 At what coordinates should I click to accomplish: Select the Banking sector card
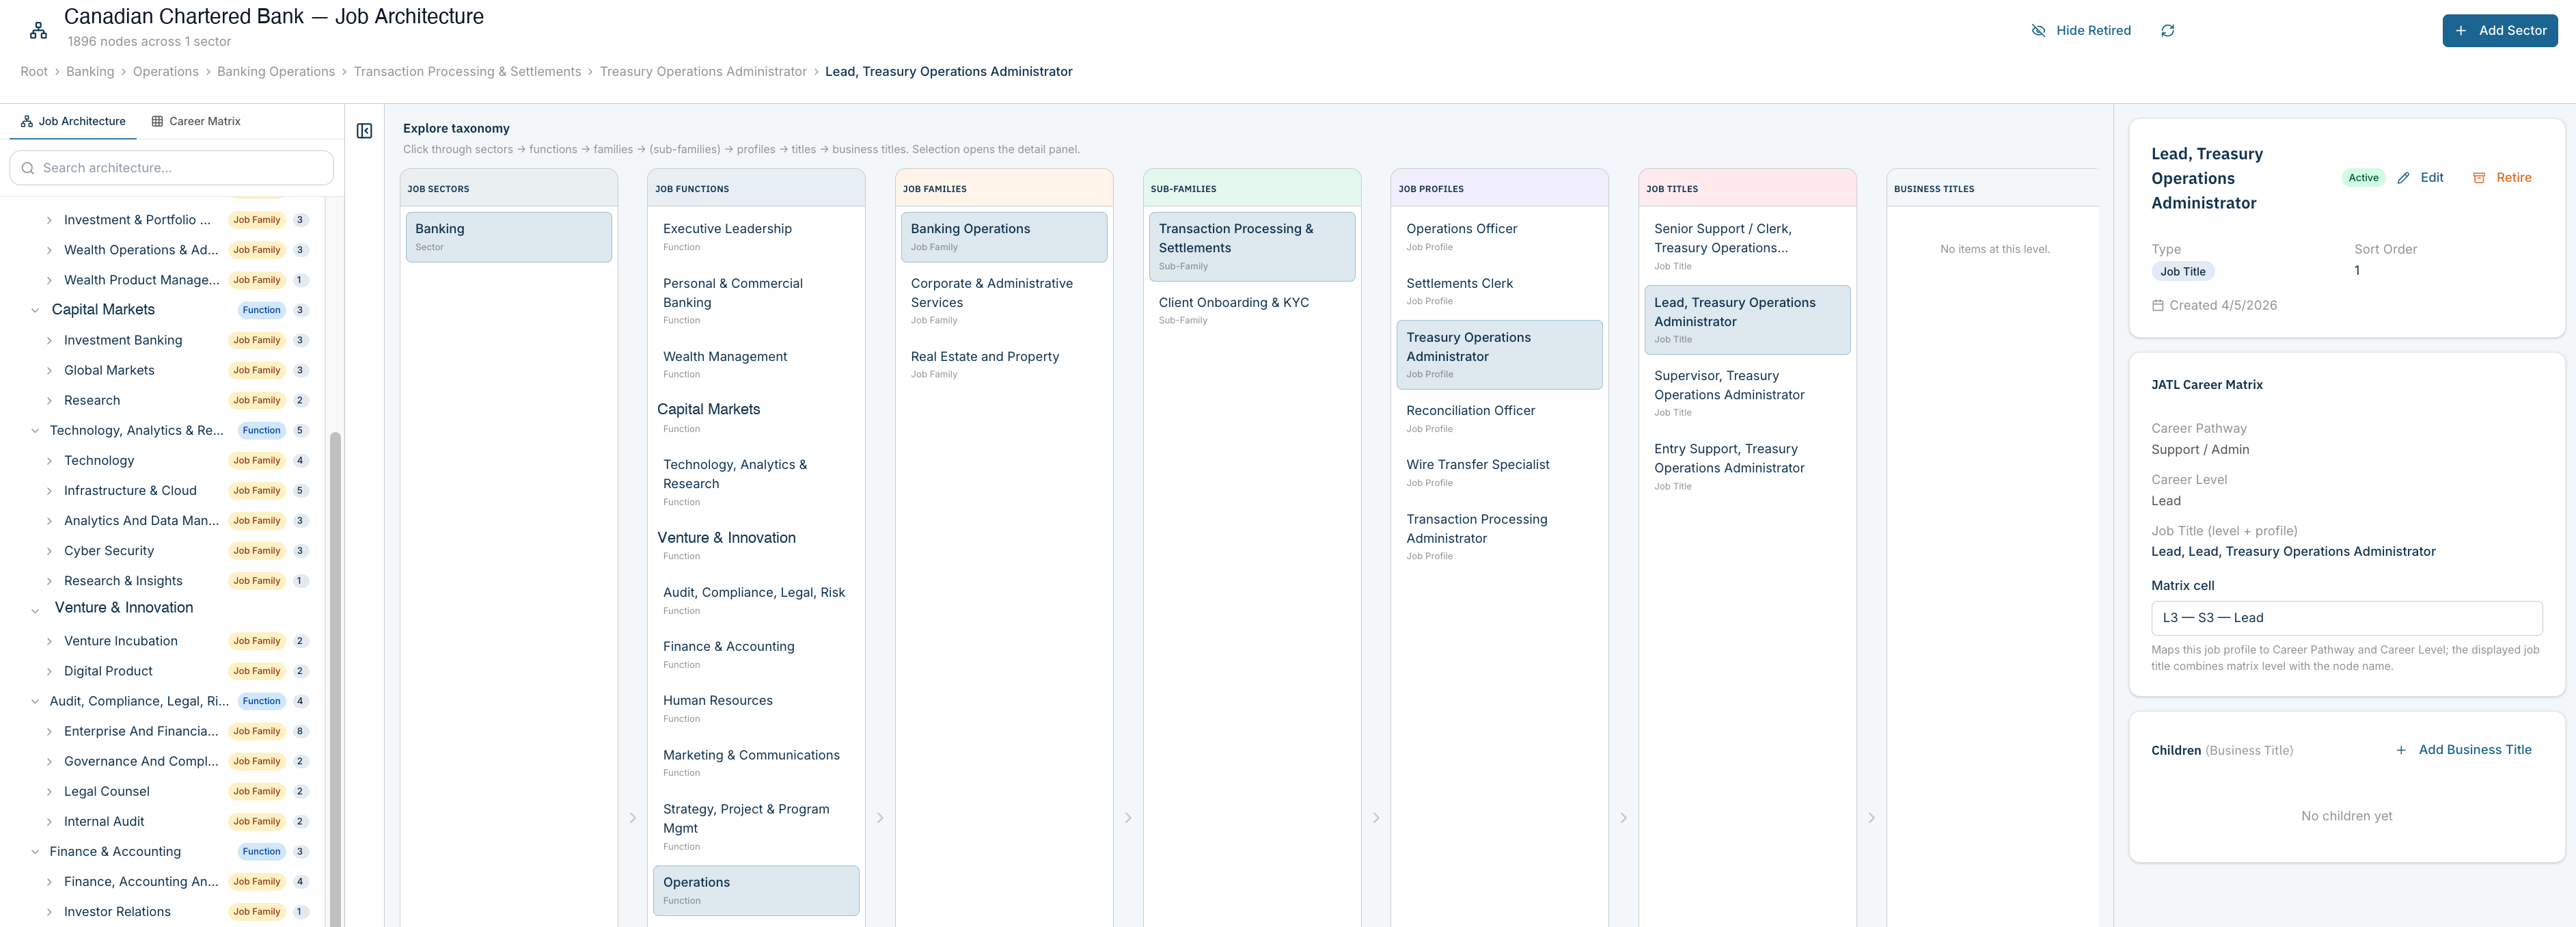(x=509, y=237)
